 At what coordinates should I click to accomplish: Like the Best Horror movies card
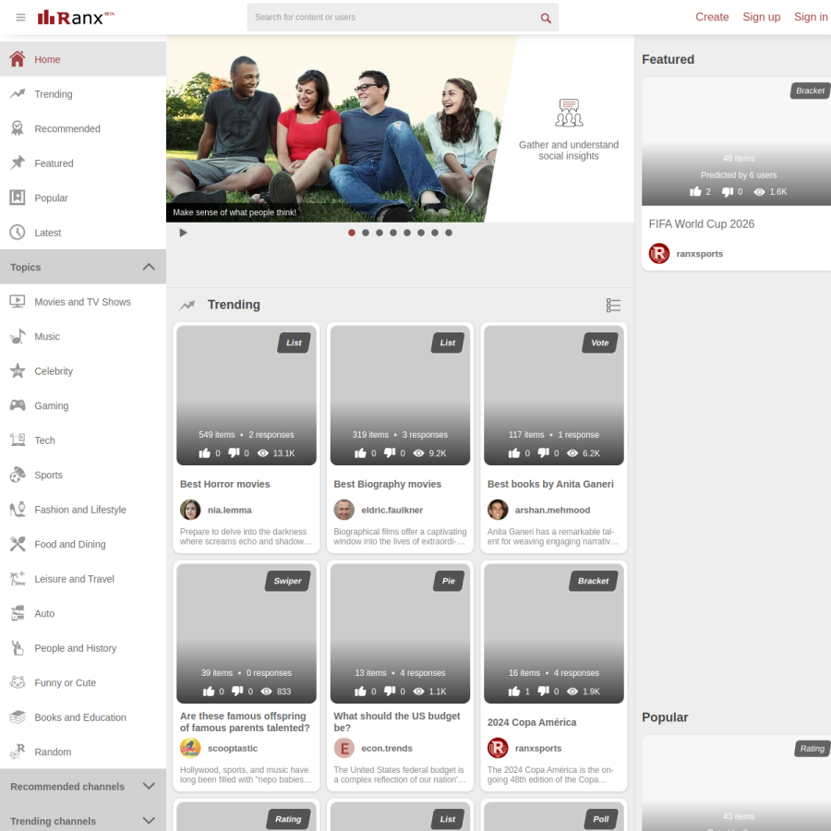(x=205, y=453)
